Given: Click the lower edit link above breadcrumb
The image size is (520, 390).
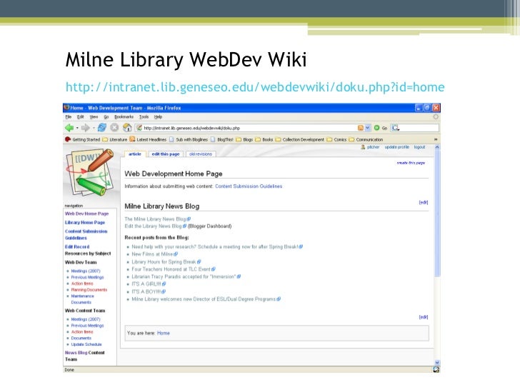Looking at the screenshot, I should (423, 317).
